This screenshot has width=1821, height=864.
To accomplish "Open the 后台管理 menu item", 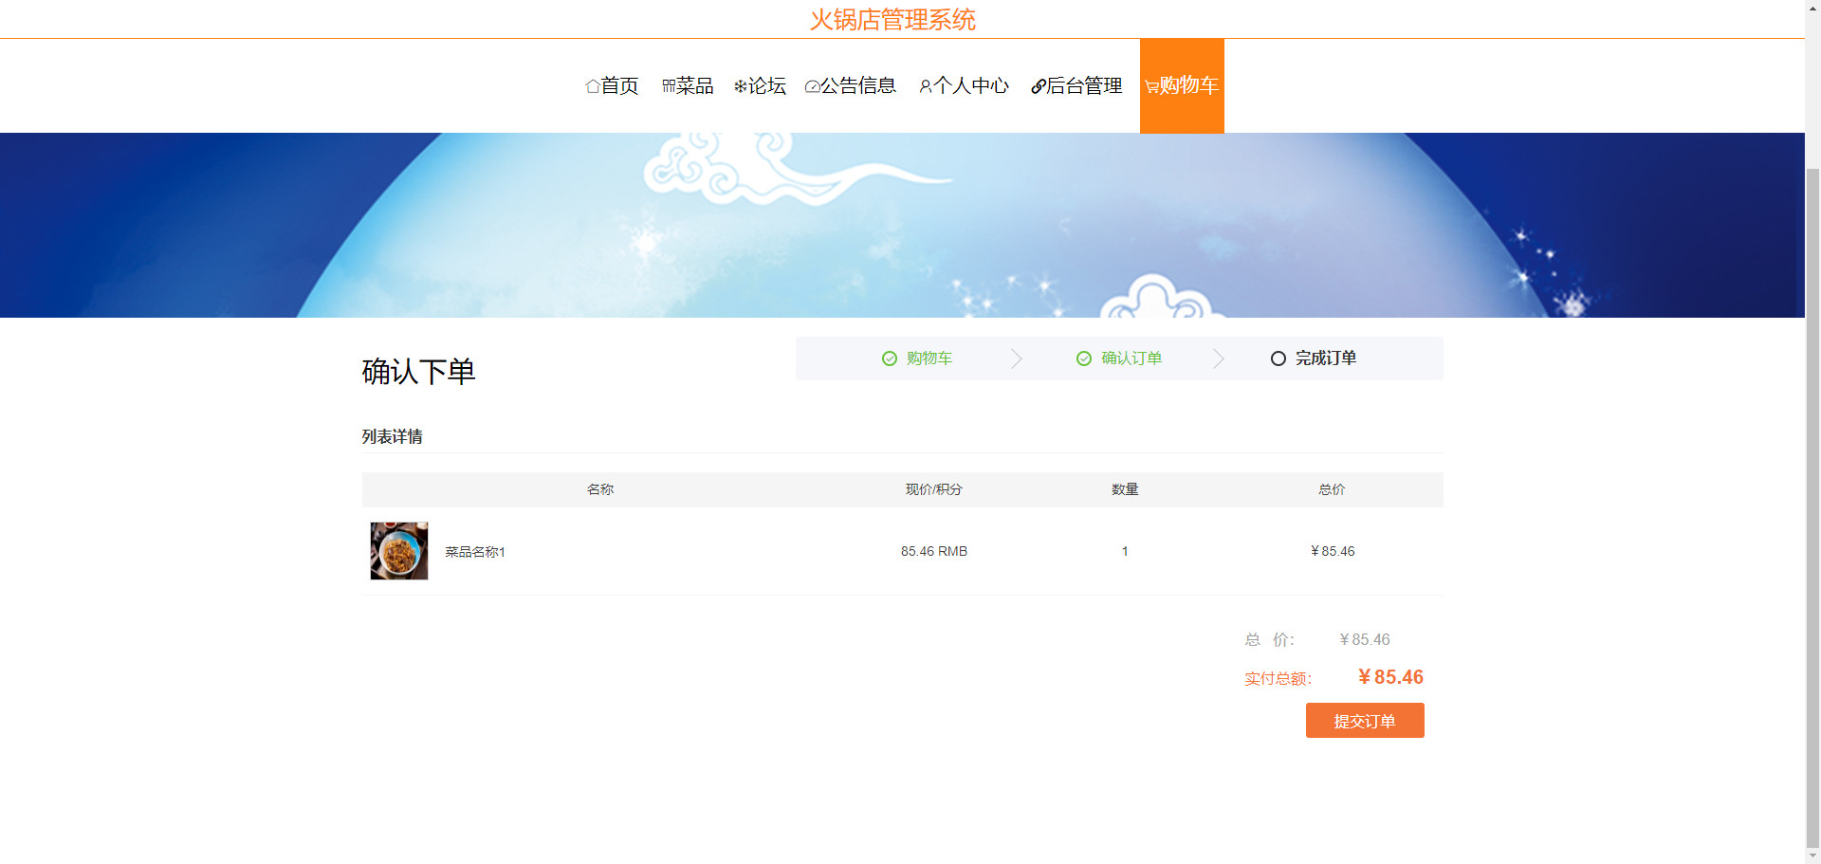I will click(x=1076, y=86).
